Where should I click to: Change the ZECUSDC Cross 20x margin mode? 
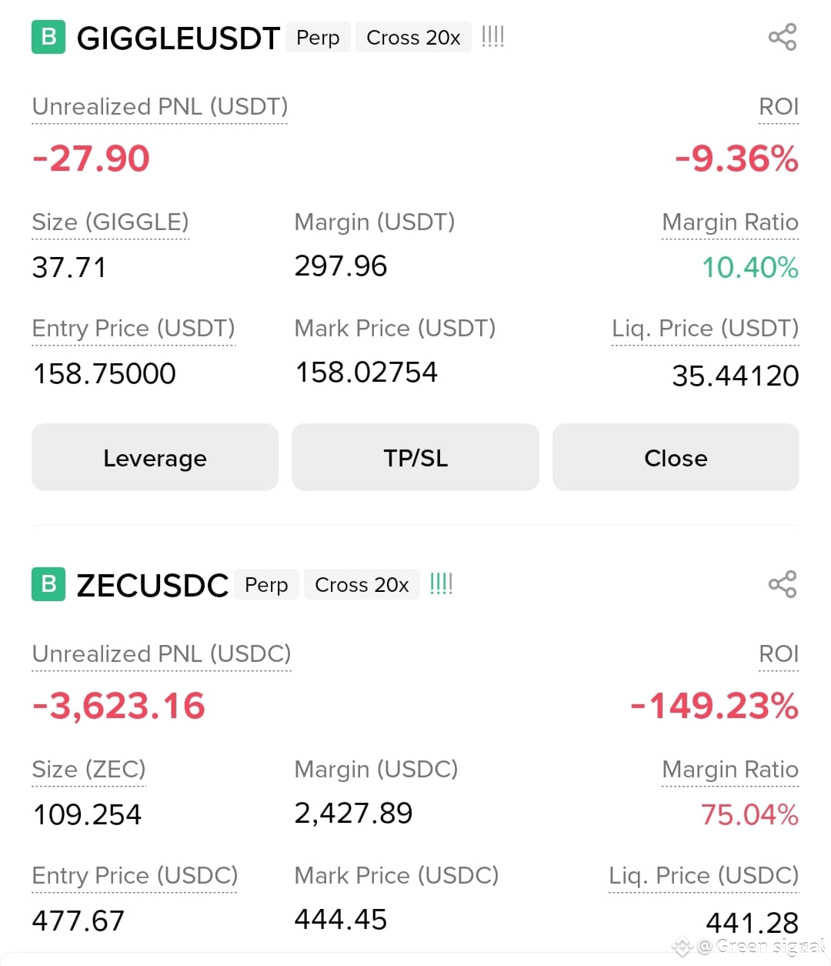(x=362, y=584)
